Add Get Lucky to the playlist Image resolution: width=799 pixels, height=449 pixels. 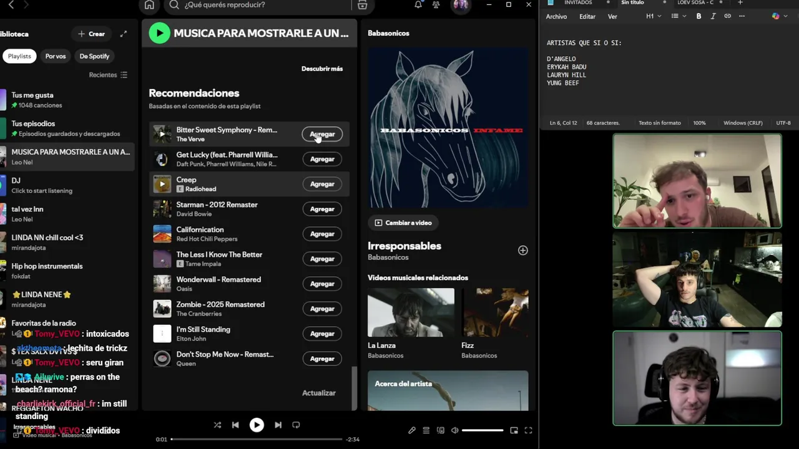(322, 159)
